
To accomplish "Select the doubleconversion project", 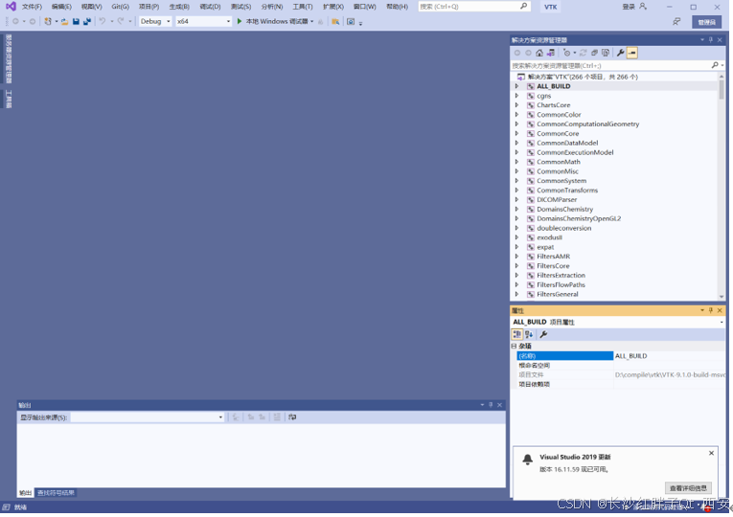I will point(563,228).
